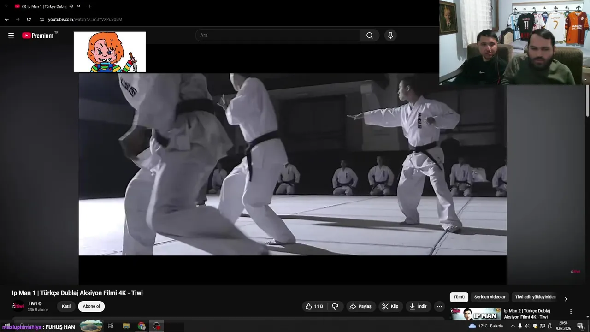
Task: Click the '336 B abone' subscriber count
Action: coord(38,310)
